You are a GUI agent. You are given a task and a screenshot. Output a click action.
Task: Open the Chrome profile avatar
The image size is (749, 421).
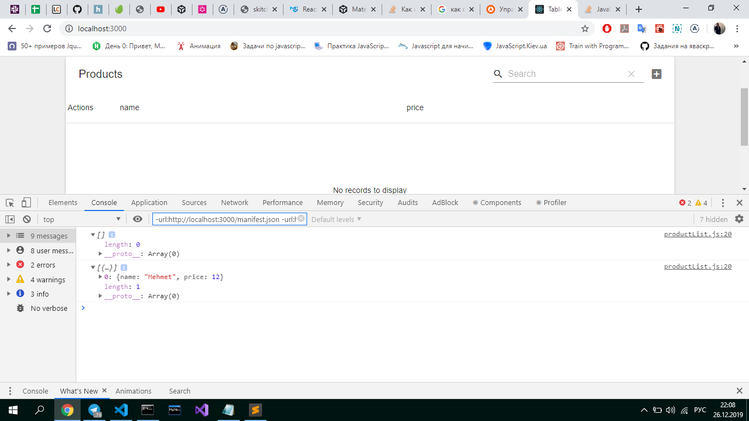tap(719, 29)
